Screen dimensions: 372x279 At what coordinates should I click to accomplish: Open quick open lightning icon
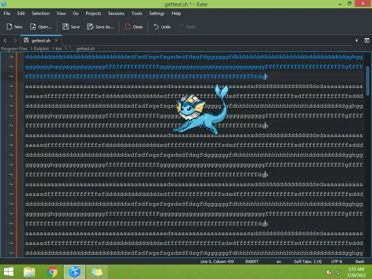[x=357, y=40]
